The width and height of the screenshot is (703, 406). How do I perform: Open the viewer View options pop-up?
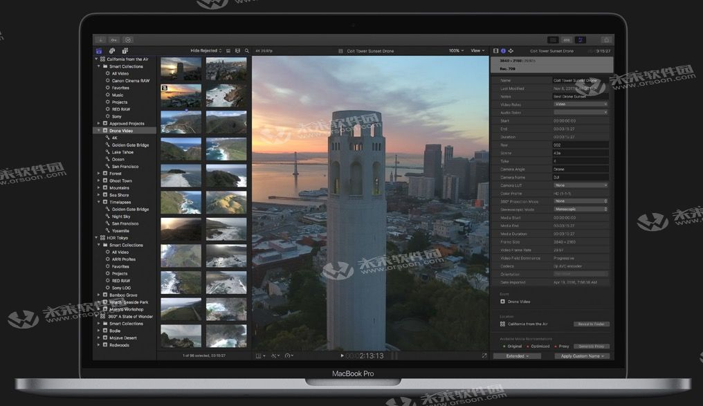[477, 51]
